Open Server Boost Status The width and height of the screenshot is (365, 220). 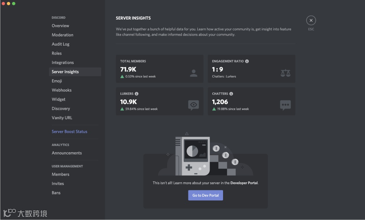69,132
